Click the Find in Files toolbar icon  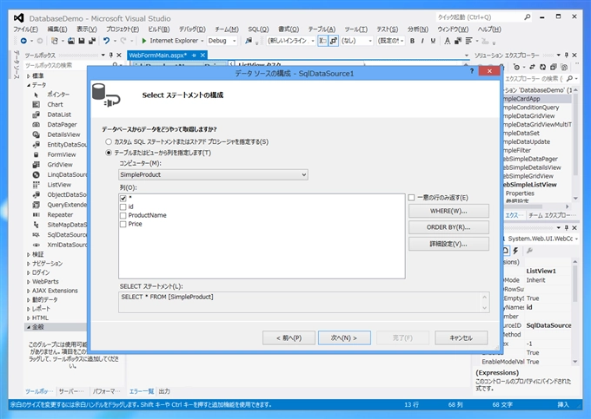click(249, 41)
